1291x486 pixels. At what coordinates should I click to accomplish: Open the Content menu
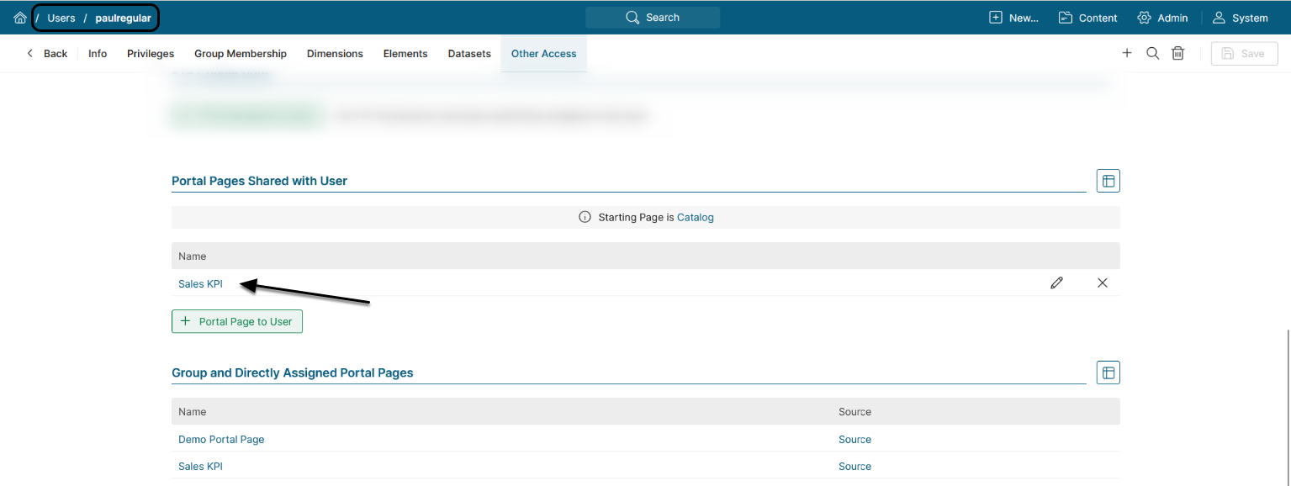click(x=1087, y=18)
